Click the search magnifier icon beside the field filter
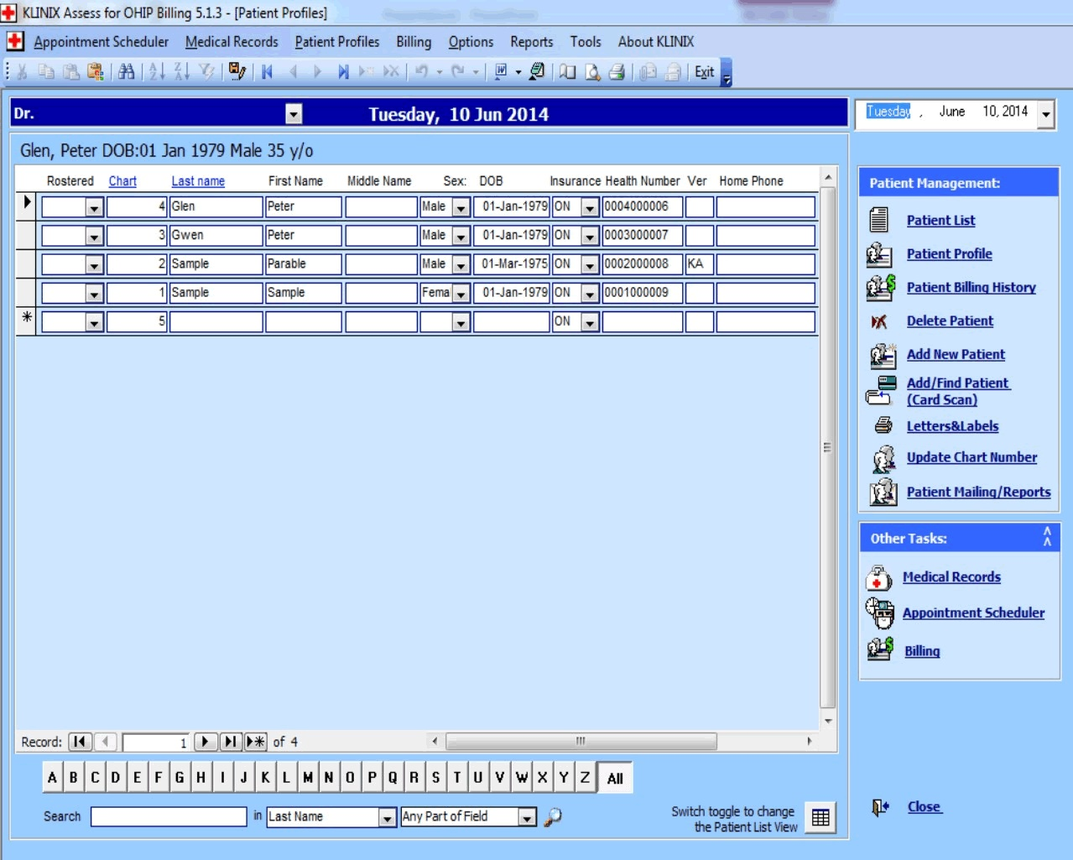The height and width of the screenshot is (860, 1073). [552, 816]
